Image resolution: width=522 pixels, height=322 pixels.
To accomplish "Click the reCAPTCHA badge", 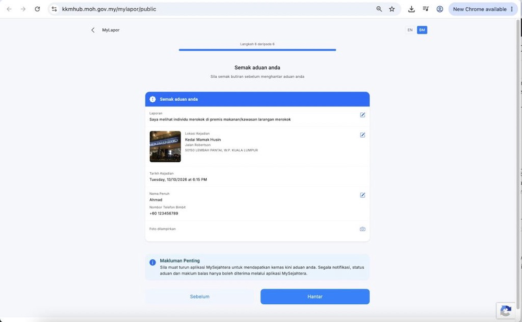I will [506, 311].
